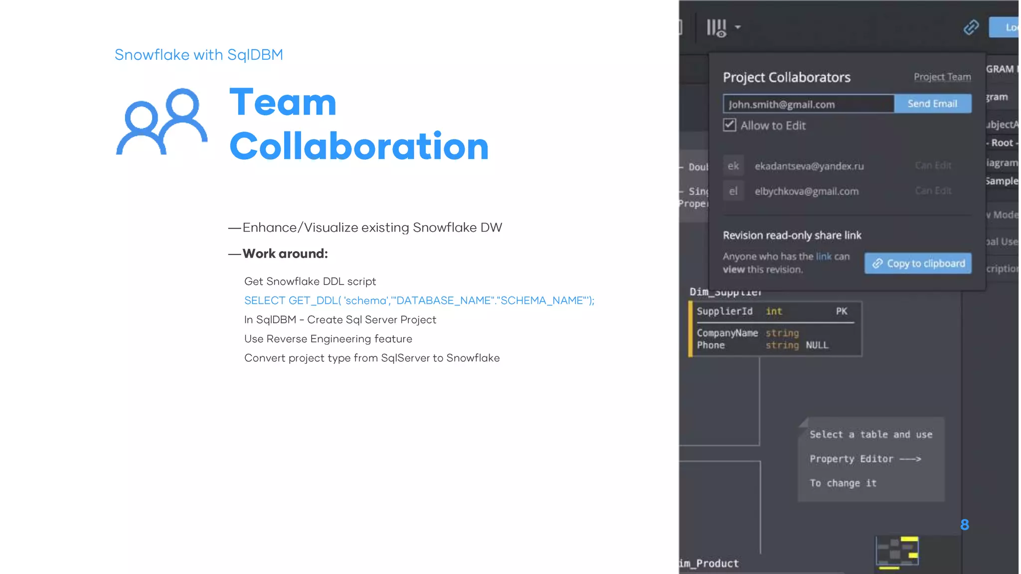The image size is (1021, 574).
Task: Open Can Edit dropdown for ekadantseva@yandex.ru
Action: pos(933,165)
